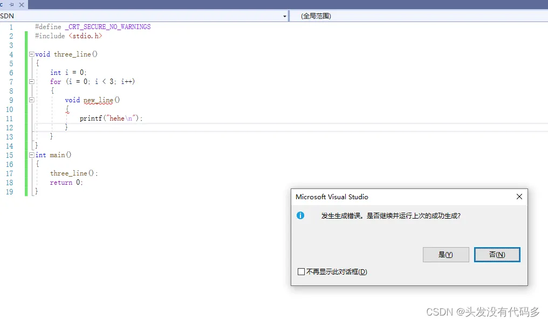Click the dialog's build error message
Viewport: 548px width, 322px height.
tap(391, 216)
